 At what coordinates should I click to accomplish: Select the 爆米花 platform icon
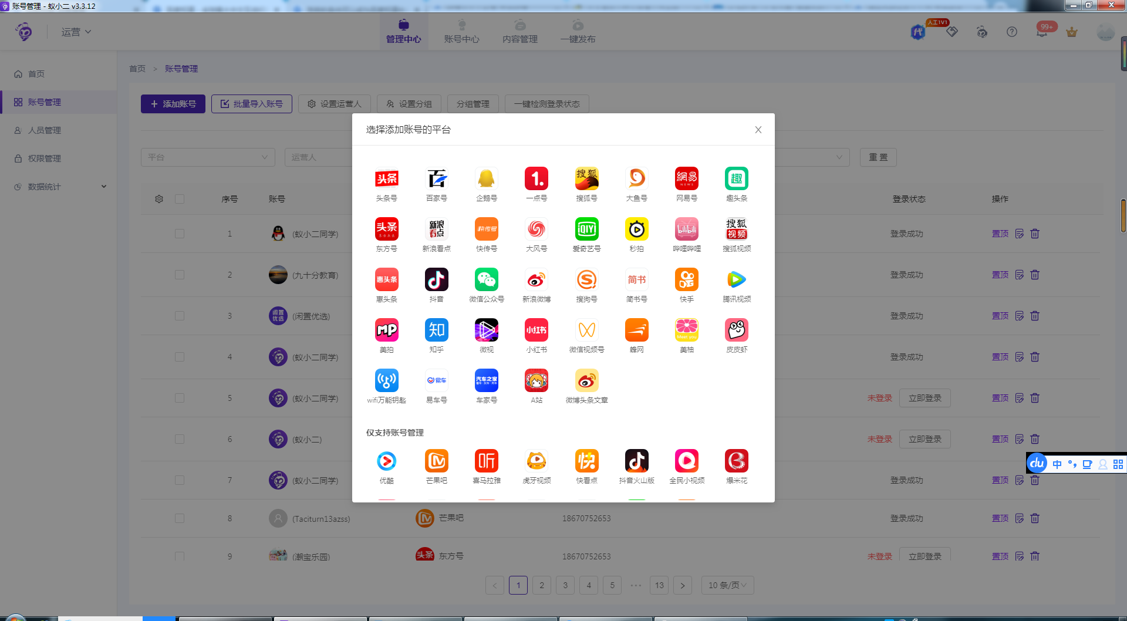click(x=737, y=461)
